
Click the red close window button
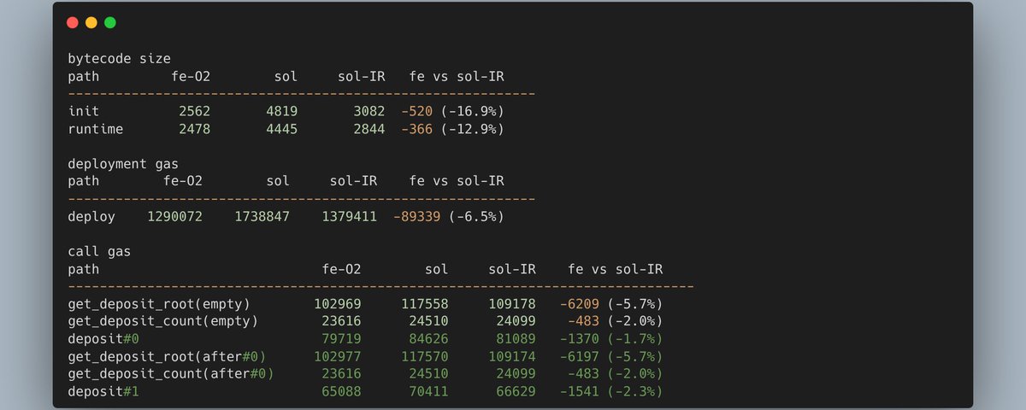73,23
